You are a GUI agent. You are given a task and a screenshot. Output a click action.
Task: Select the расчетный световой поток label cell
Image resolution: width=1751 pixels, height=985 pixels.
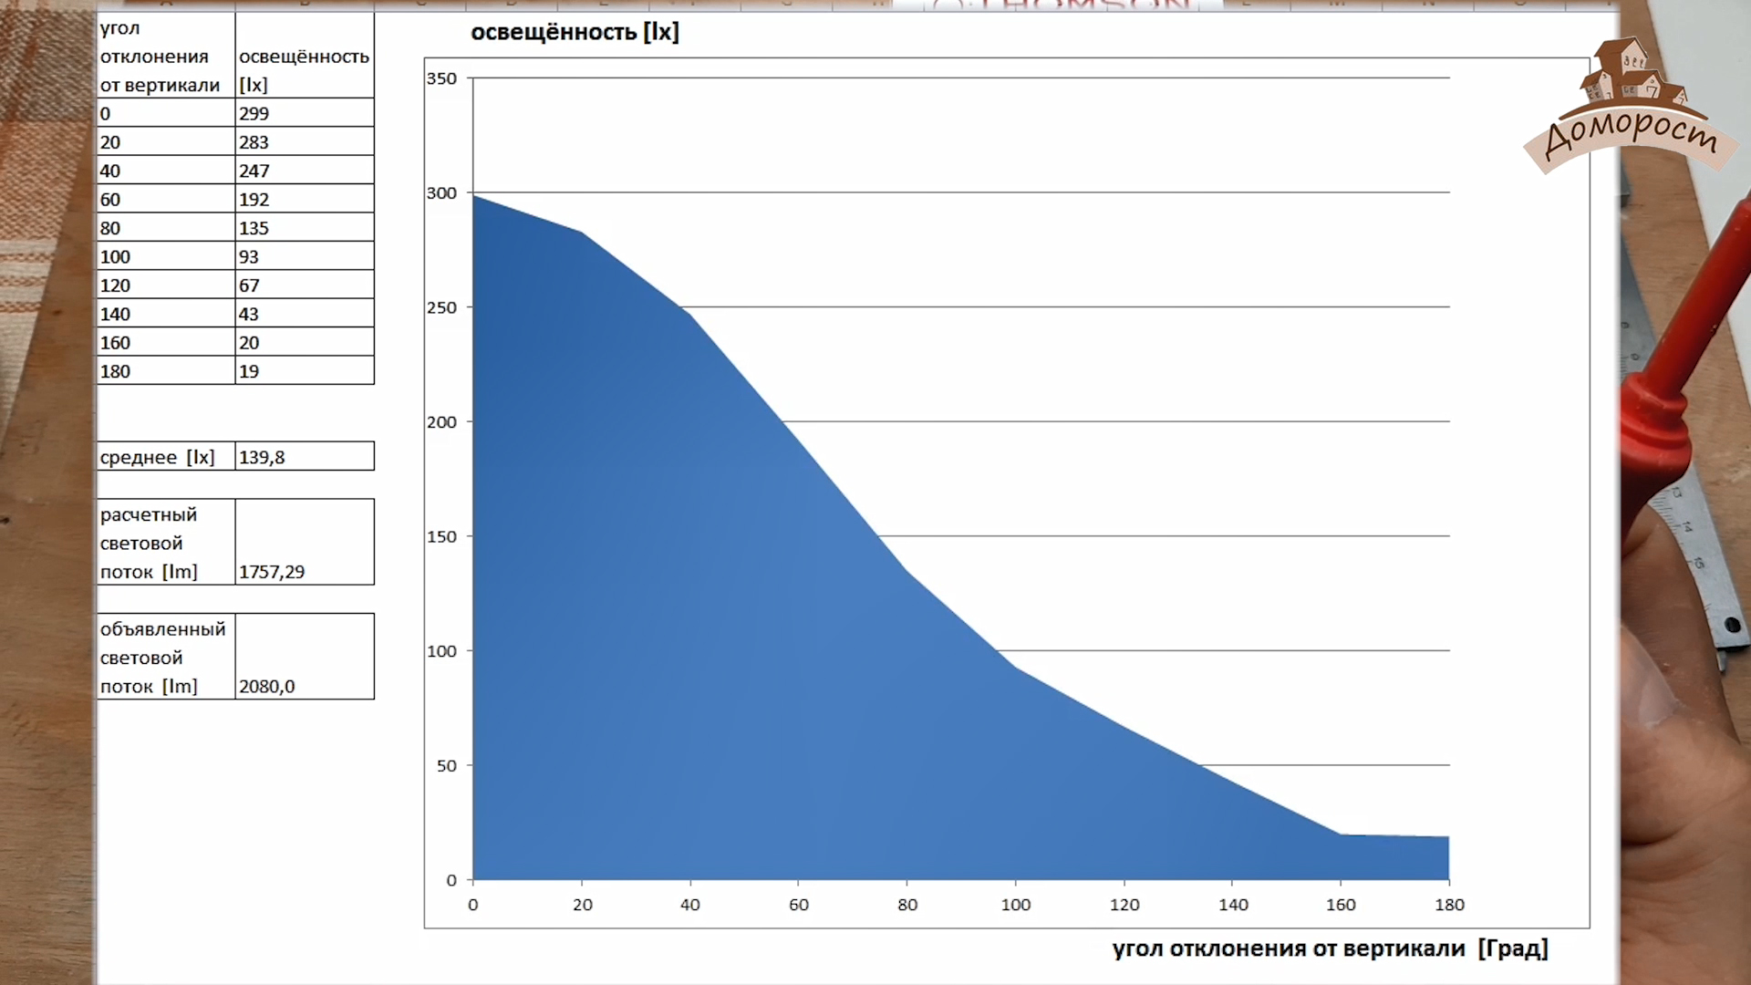click(x=165, y=543)
